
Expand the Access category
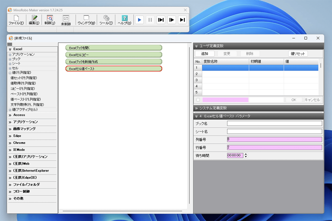pyautogui.click(x=10, y=115)
